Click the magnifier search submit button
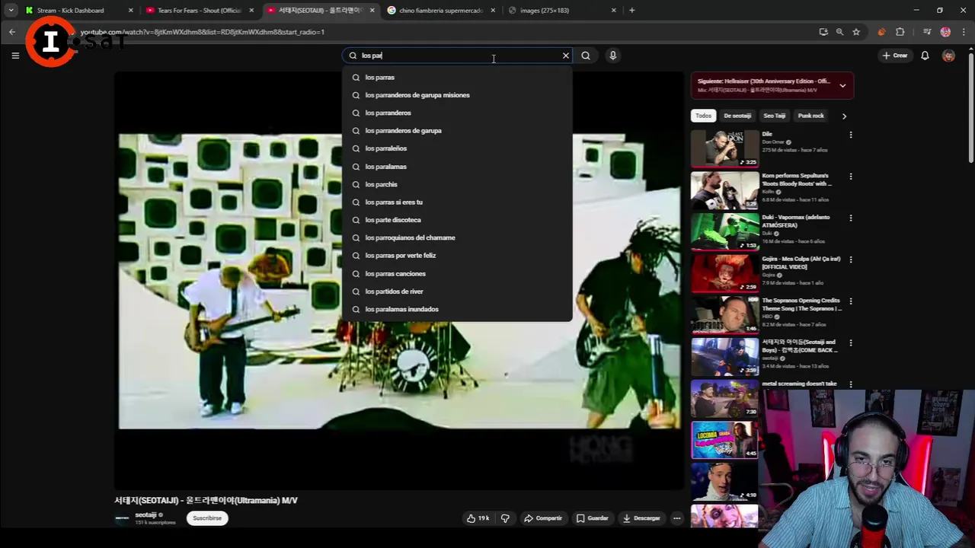Viewport: 975px width, 548px height. tap(586, 56)
